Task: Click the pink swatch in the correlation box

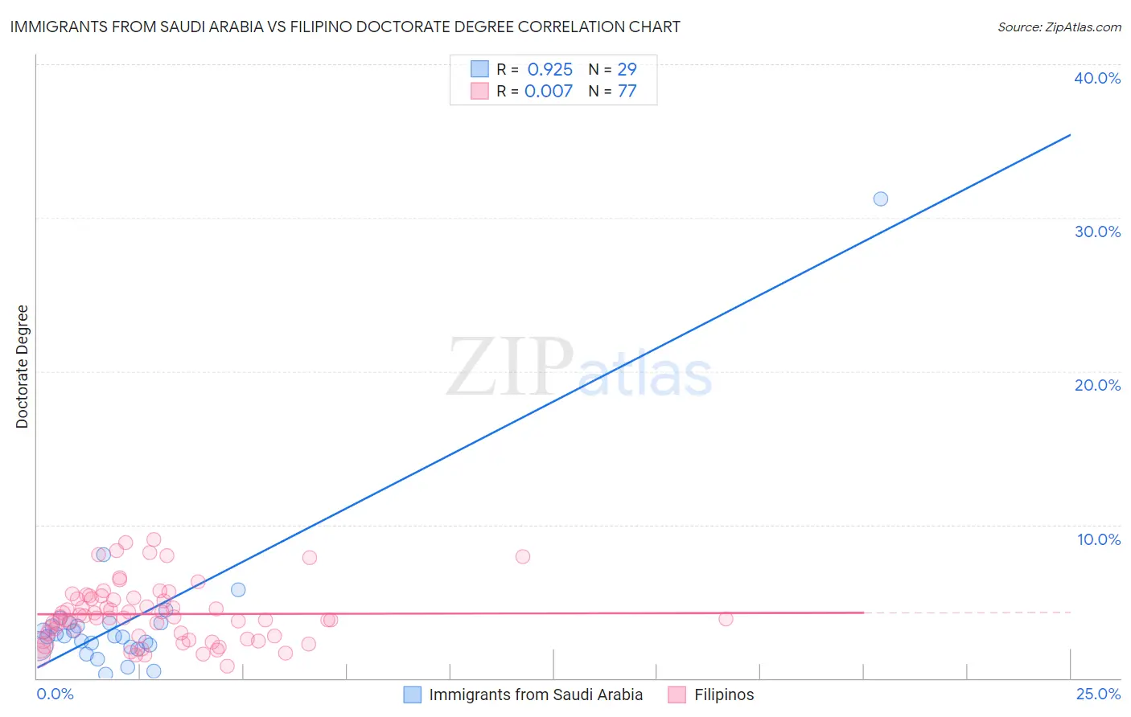Action: (x=479, y=91)
